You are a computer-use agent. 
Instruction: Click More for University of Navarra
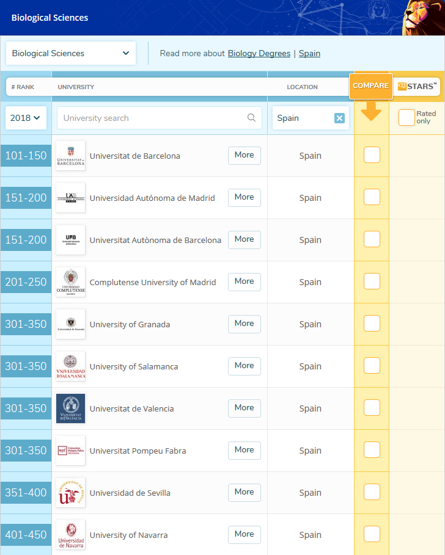pos(245,534)
